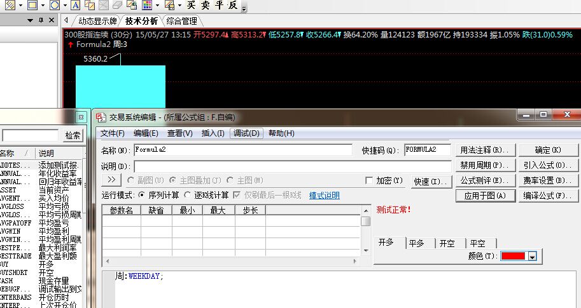Select the rectangle drawing tool
The height and width of the screenshot is (308, 581).
32,6
